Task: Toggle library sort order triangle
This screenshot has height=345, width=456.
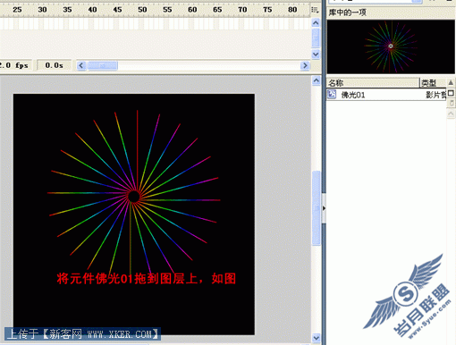Action: [451, 82]
